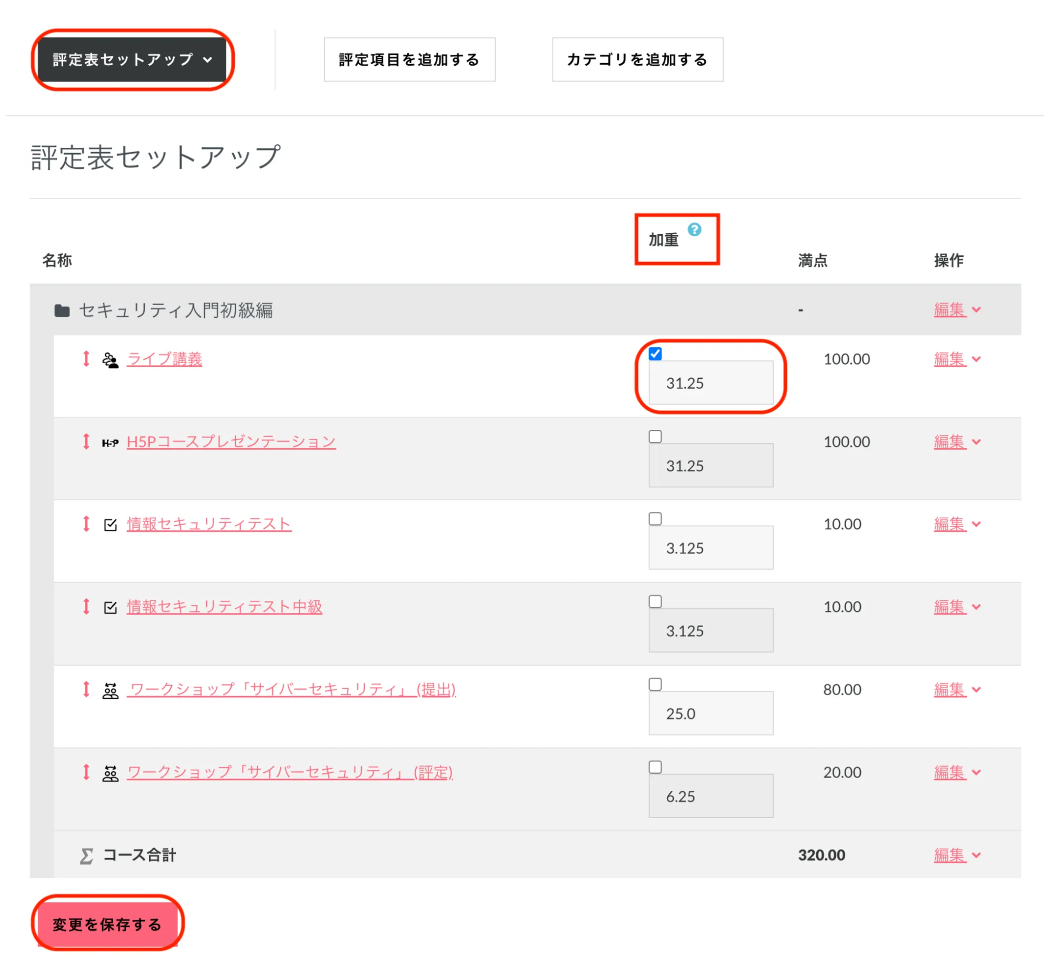Check the weight checkbox for 情報セキュリティテスト中級

tap(655, 601)
